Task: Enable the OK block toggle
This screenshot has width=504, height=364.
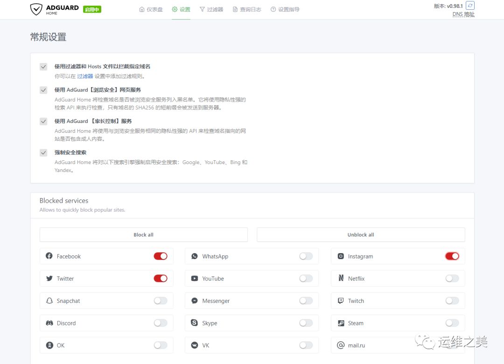Action: 161,345
